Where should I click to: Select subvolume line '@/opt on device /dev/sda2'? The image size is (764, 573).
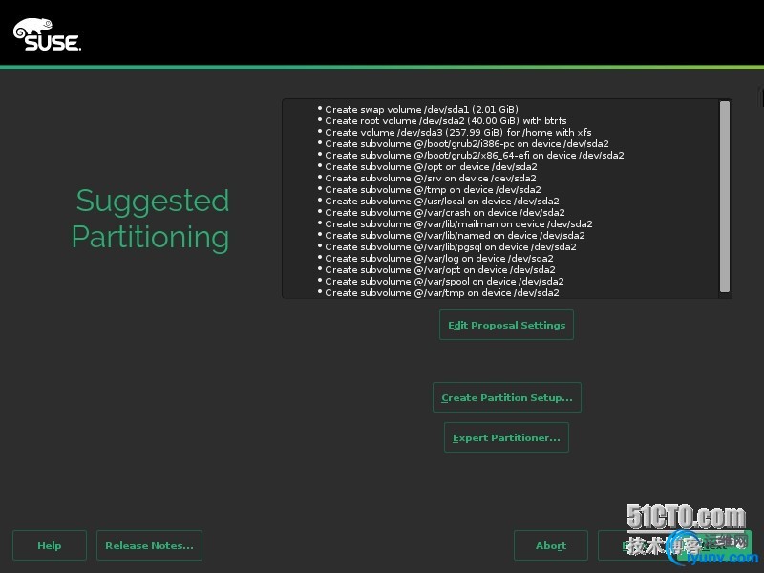coord(432,166)
